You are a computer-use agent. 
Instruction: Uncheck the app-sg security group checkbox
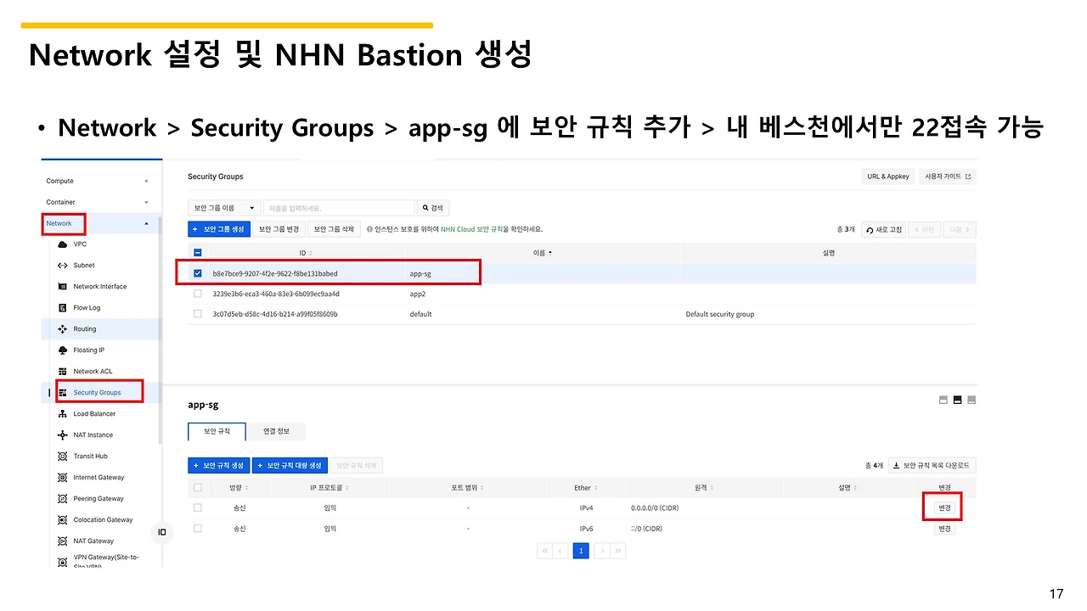(198, 273)
